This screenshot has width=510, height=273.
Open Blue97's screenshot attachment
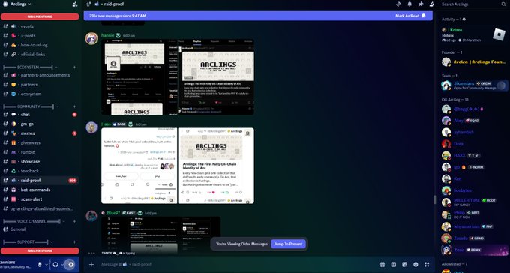coord(160,235)
